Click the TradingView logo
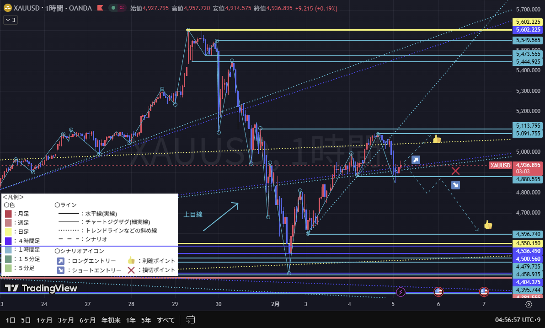This screenshot has width=545, height=328. pyautogui.click(x=41, y=288)
